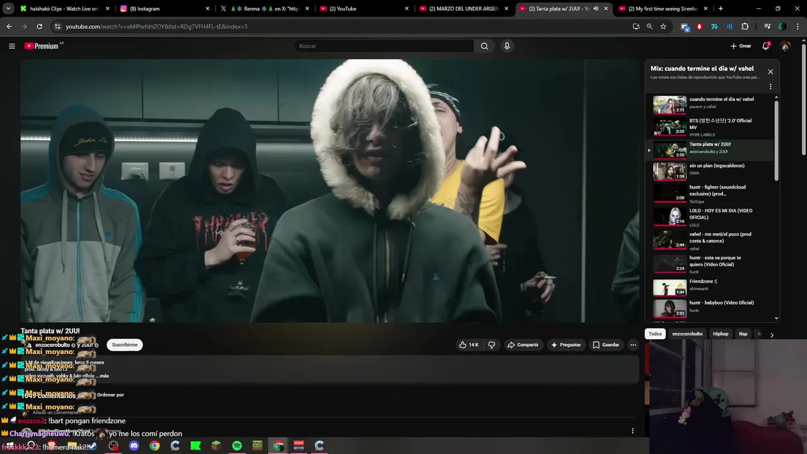
Task: Switch to the Renma X tab
Action: click(264, 9)
